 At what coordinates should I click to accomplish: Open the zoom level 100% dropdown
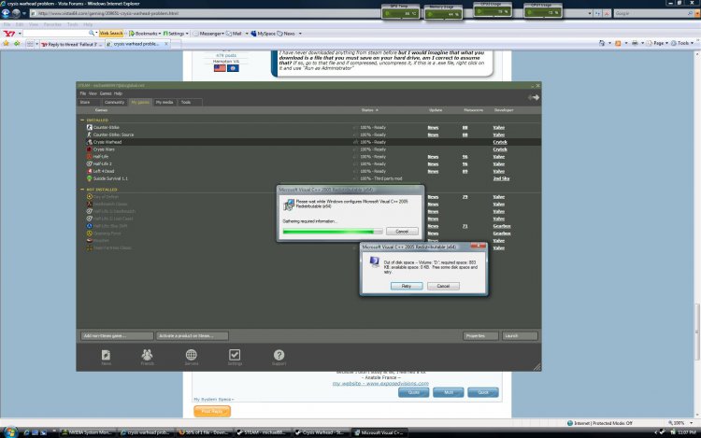tap(691, 423)
